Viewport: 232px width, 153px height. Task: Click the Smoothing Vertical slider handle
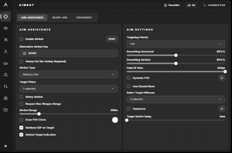click(176, 64)
